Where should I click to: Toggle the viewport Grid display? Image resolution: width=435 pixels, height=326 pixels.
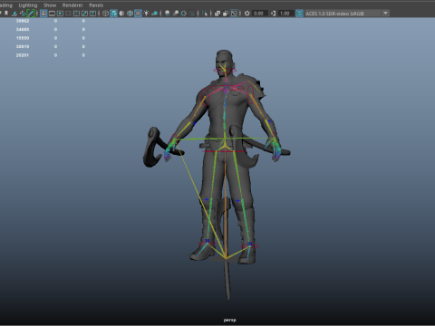[43, 14]
